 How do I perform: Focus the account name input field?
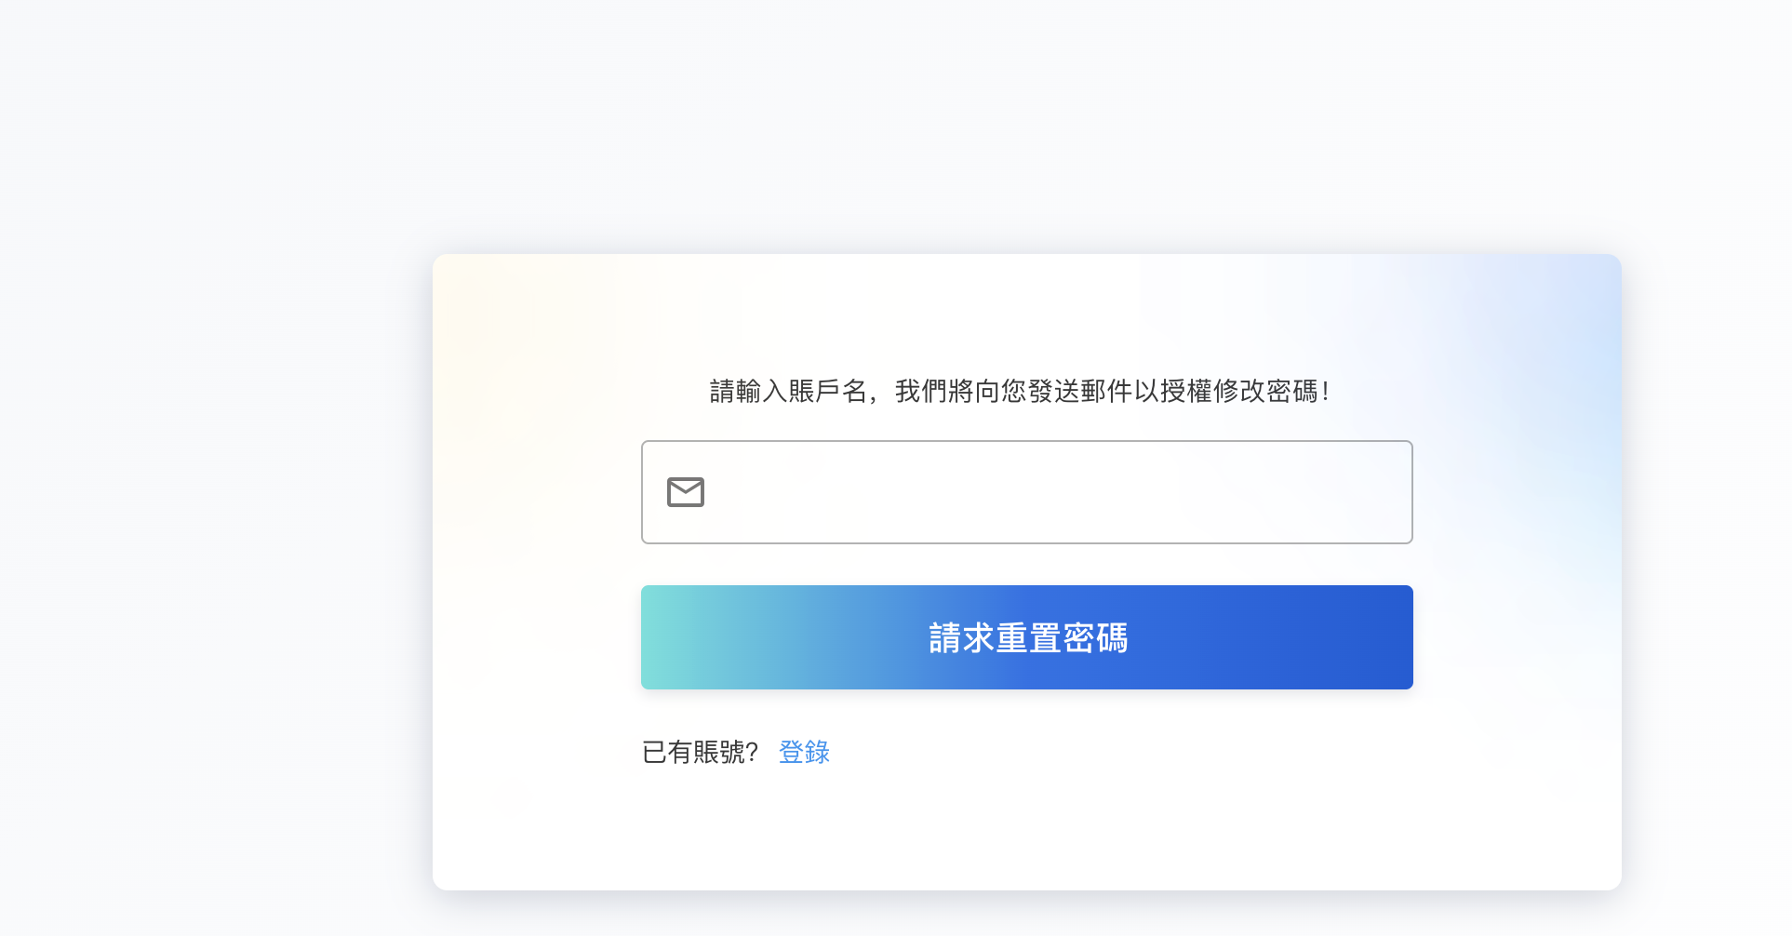coord(1027,492)
